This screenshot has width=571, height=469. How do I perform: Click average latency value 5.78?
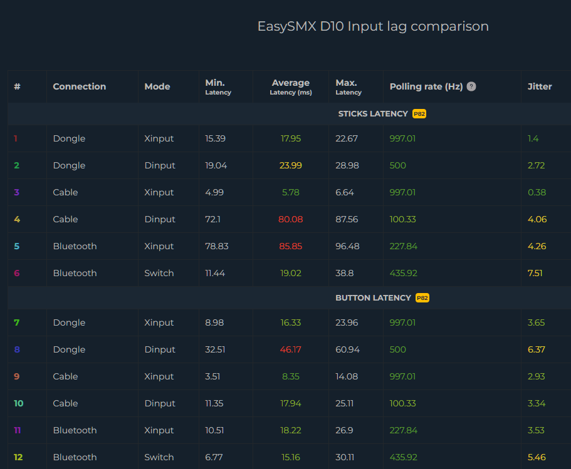(291, 192)
